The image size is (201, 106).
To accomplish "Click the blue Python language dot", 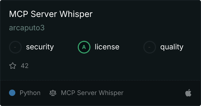I will (12, 93).
